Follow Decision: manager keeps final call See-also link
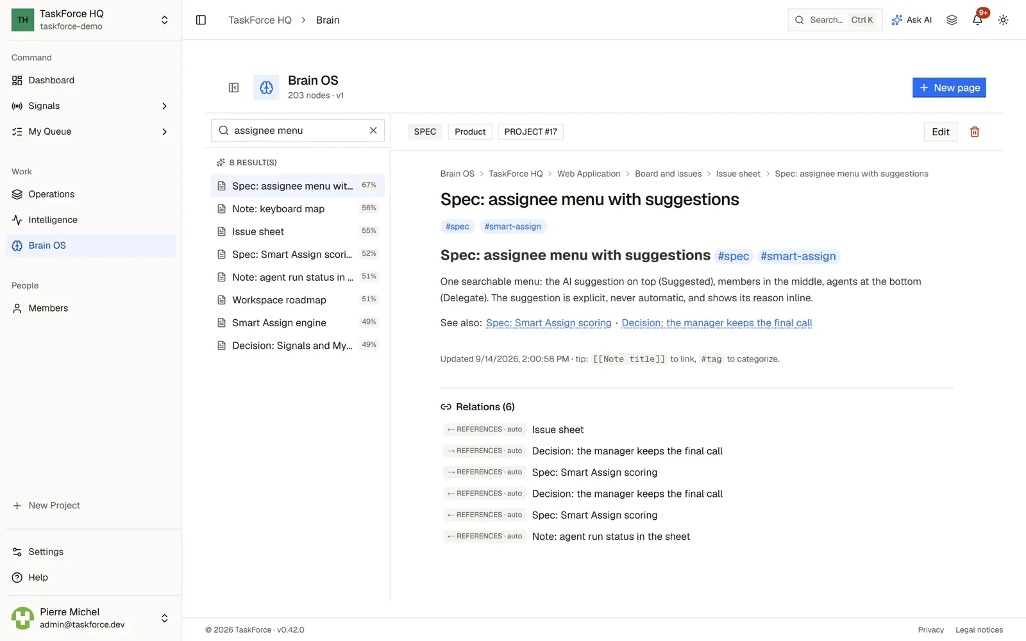The height and width of the screenshot is (641, 1026). pos(717,323)
